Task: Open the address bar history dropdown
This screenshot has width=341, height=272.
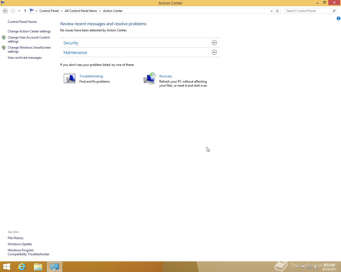Action: tap(271, 11)
